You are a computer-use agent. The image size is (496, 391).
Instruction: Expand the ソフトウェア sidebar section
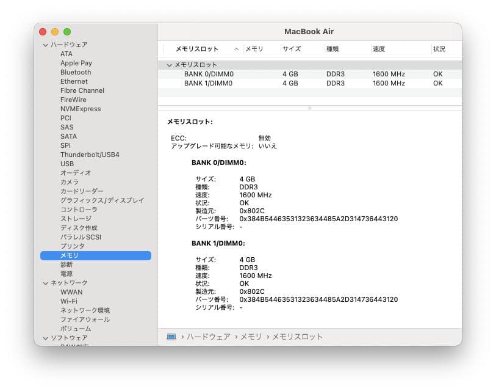pyautogui.click(x=46, y=338)
